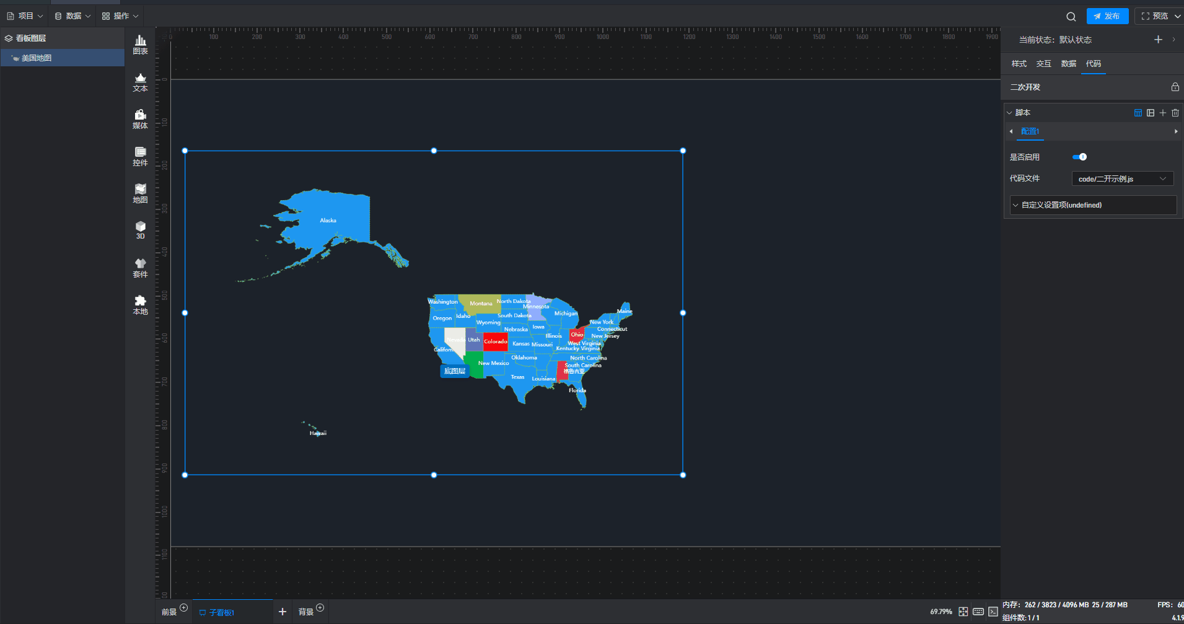Click the keyboard shortcuts icon in status bar
1184x624 pixels.
coord(978,612)
